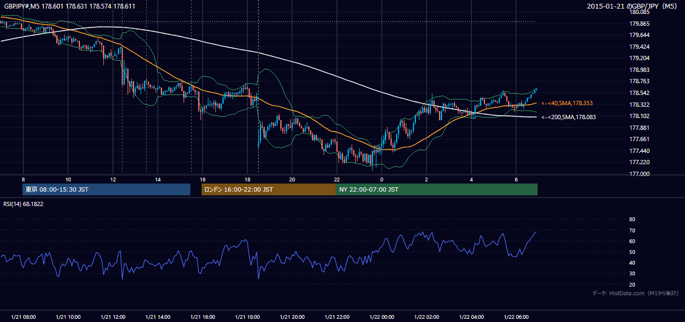
Task: Click the chart title 2015-01-21 のGBP/JPY (M5)
Action: coord(633,6)
